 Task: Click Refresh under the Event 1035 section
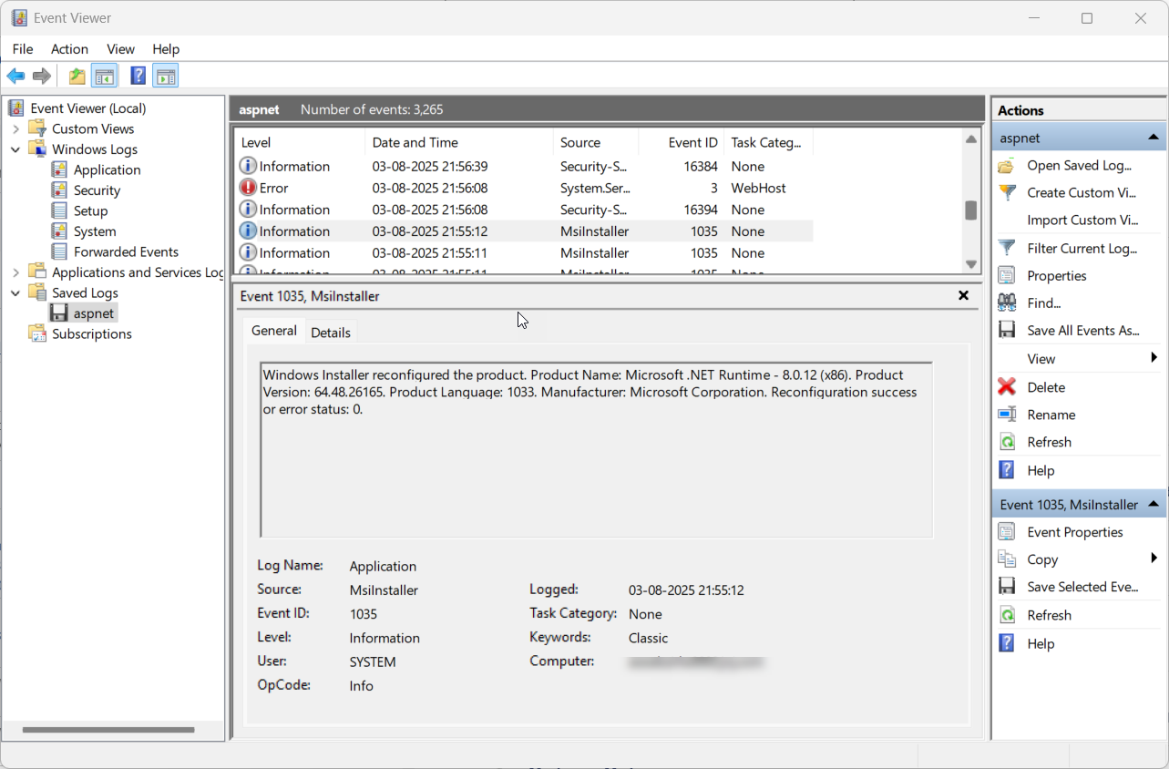(x=1049, y=615)
